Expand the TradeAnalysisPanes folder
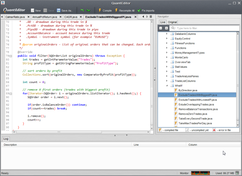The image size is (242, 176). pos(167,76)
